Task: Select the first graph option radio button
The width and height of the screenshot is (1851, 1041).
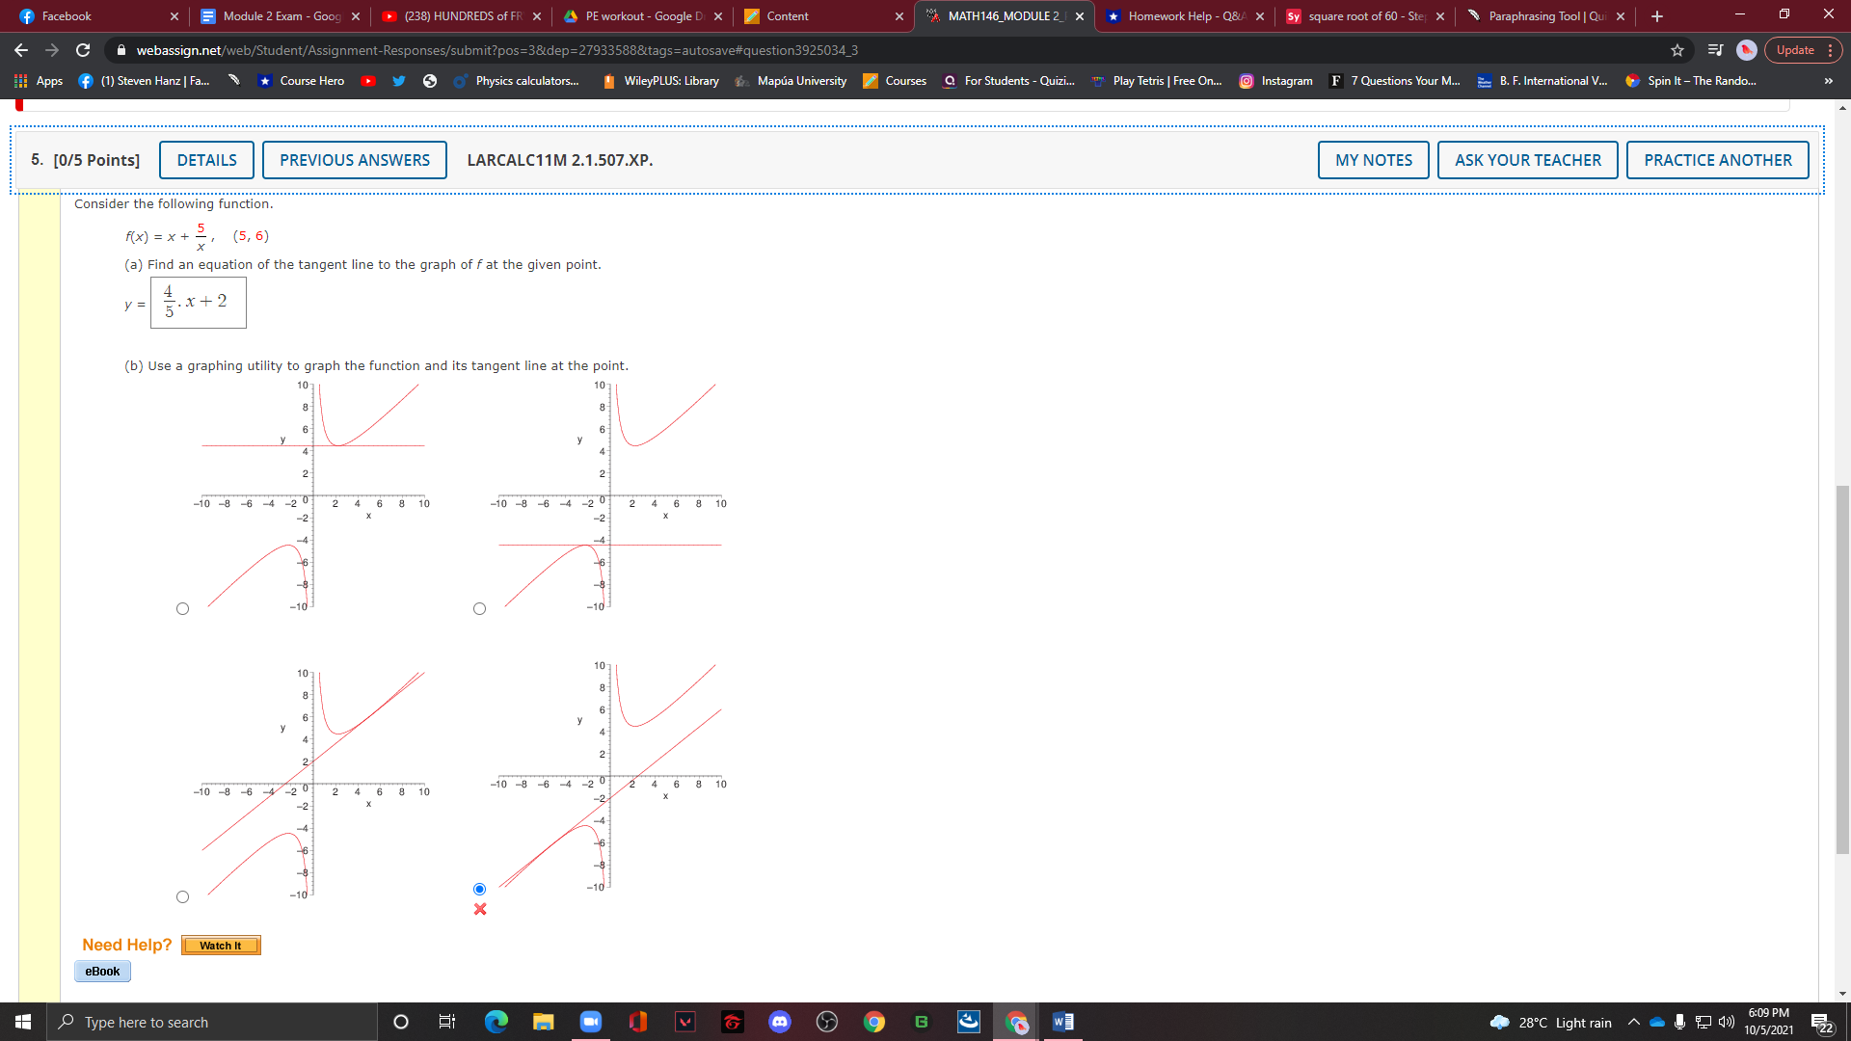Action: coord(182,607)
